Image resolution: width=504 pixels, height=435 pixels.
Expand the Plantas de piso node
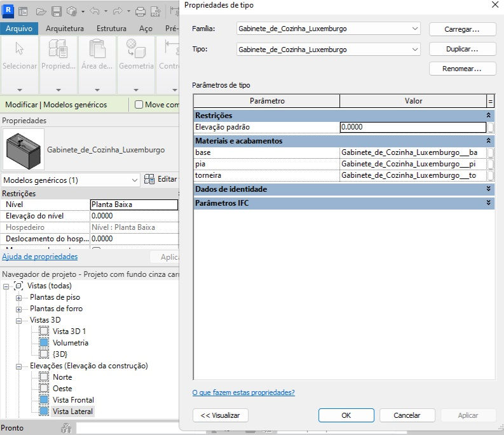pyautogui.click(x=18, y=298)
